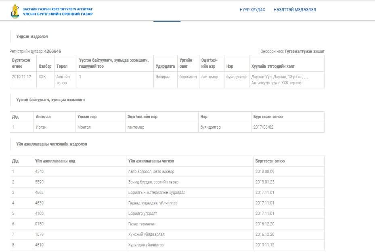Click the date 2010.11.12 in activity row 8

tap(265, 245)
